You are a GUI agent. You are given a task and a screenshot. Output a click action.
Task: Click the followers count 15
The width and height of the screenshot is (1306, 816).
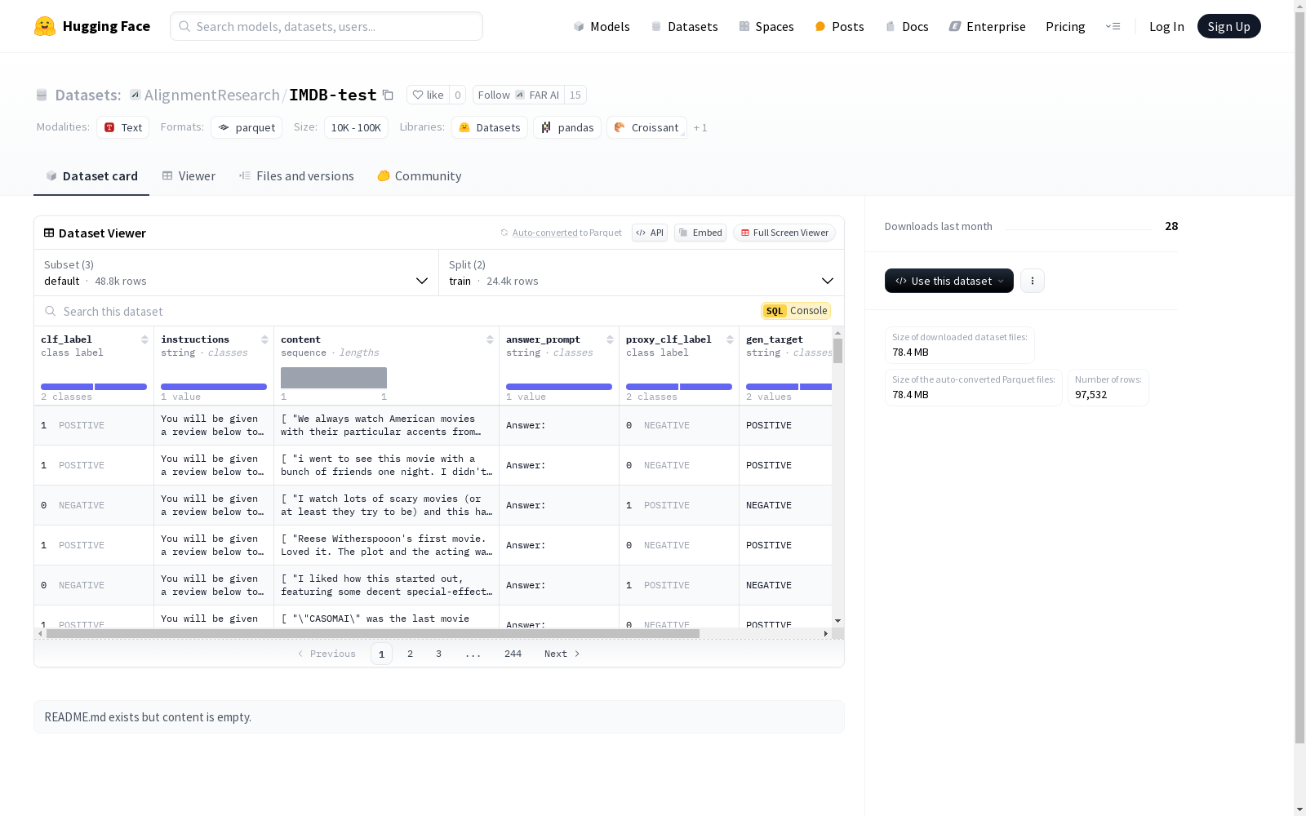point(575,95)
